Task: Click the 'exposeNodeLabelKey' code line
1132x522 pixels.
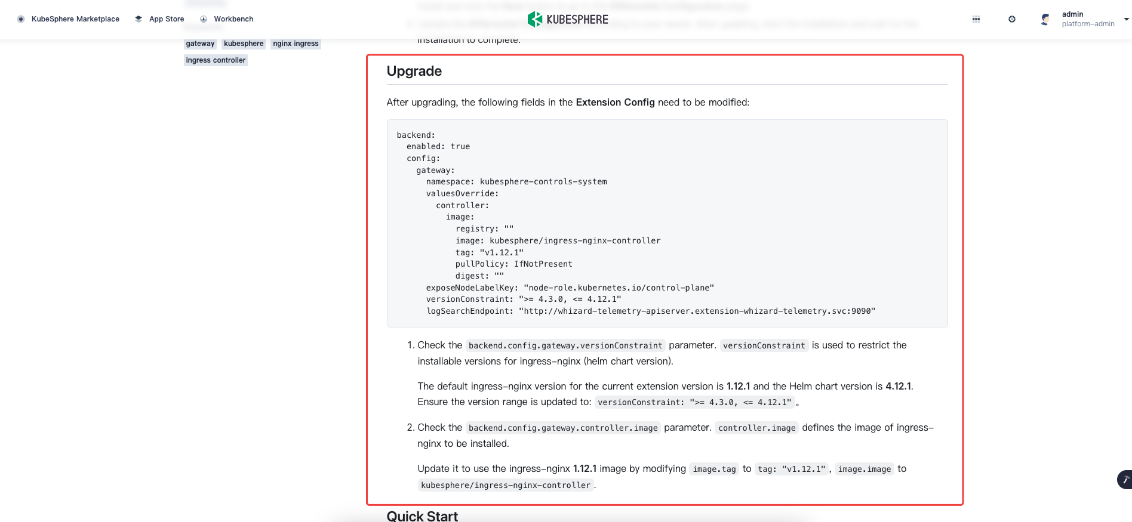Action: pos(570,288)
